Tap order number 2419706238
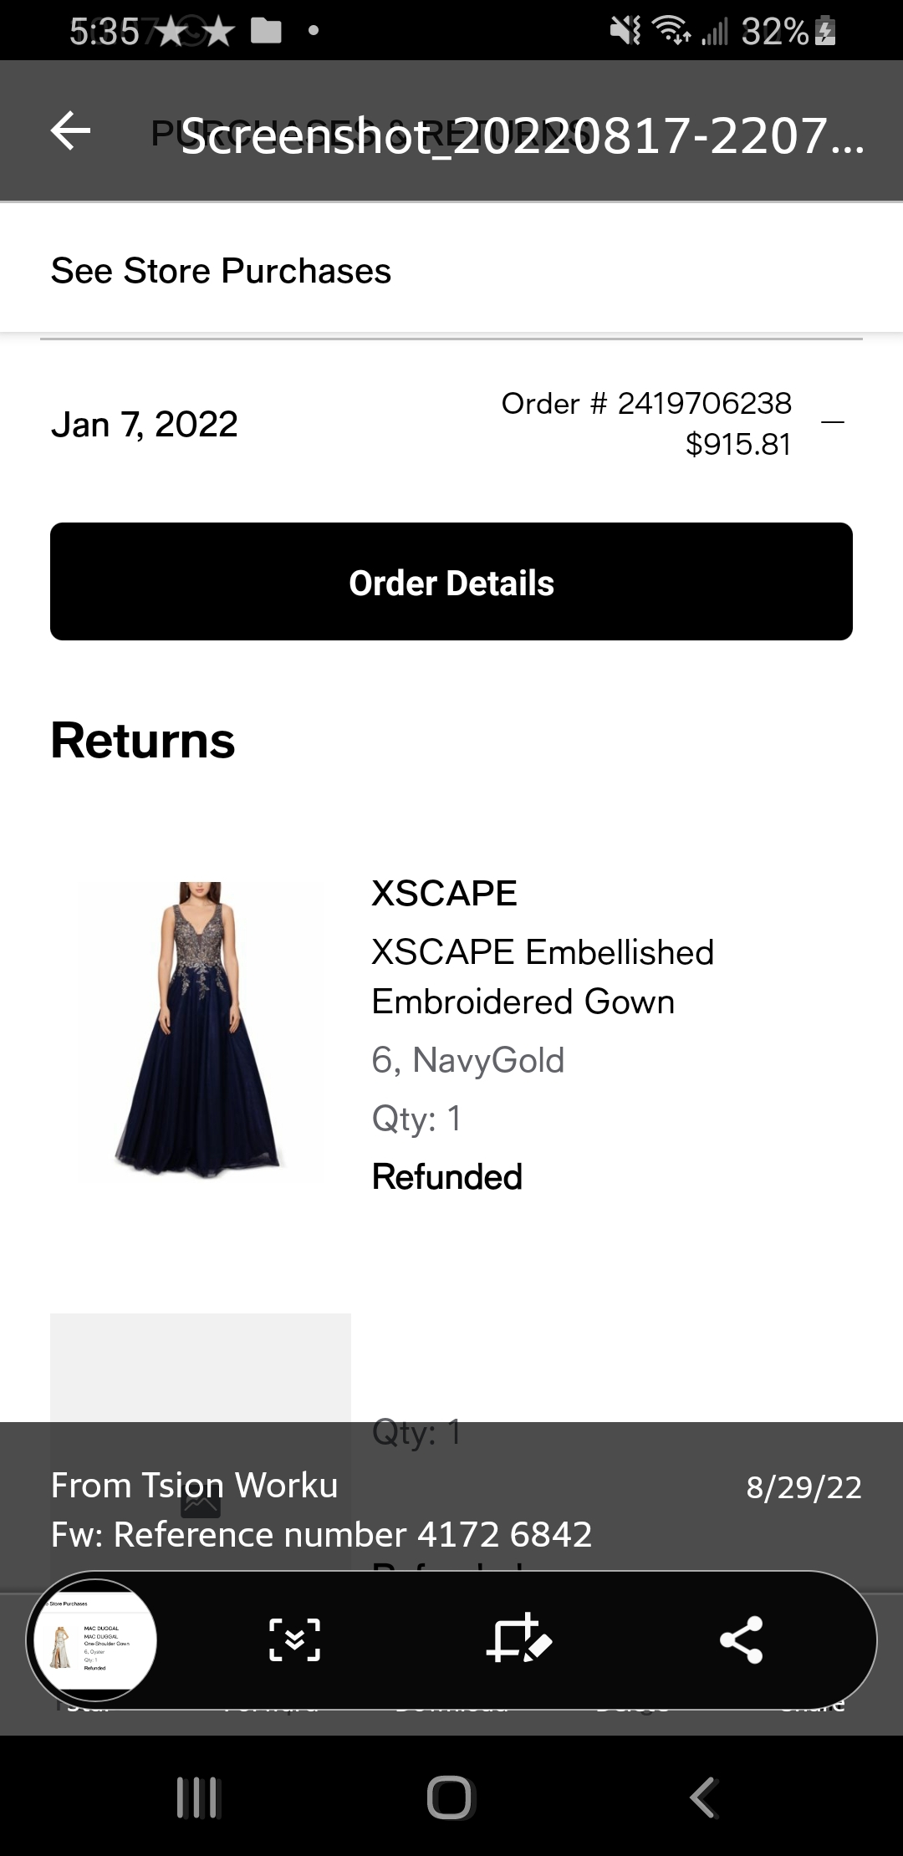Viewport: 903px width, 1856px height. point(645,404)
